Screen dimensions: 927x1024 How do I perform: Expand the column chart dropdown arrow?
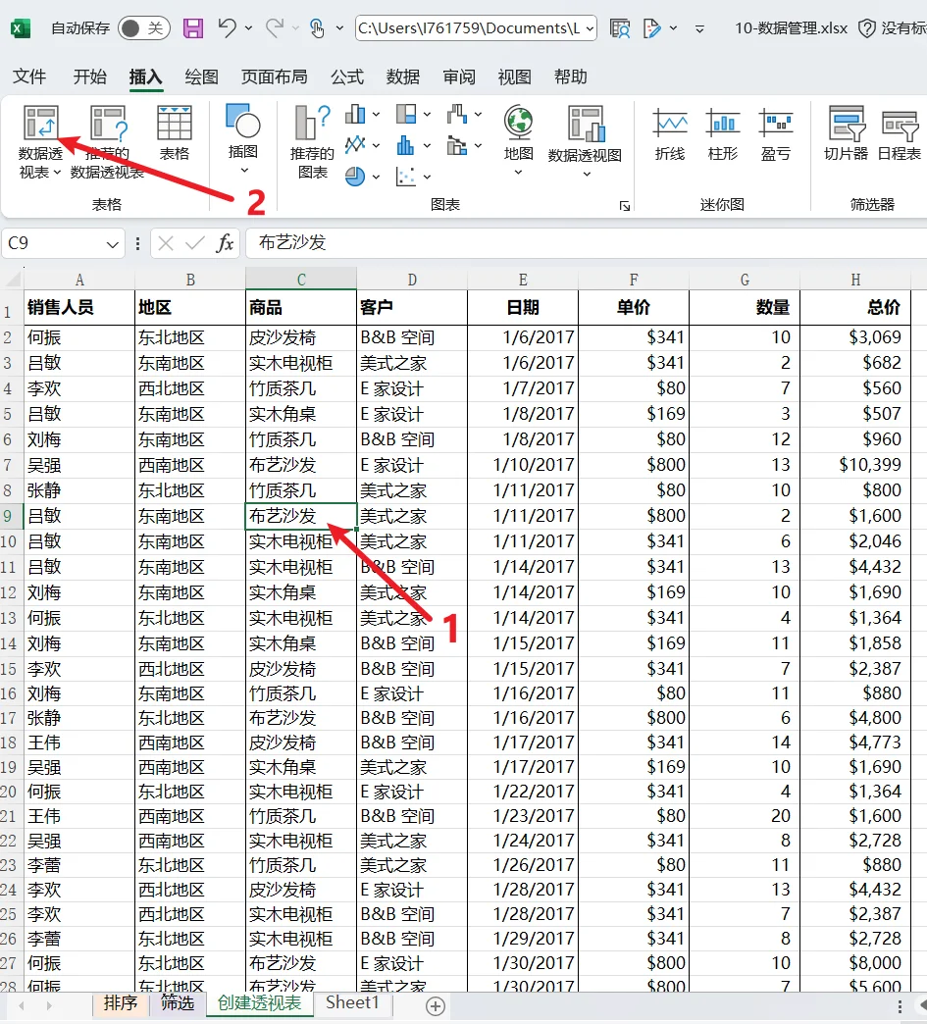377,115
